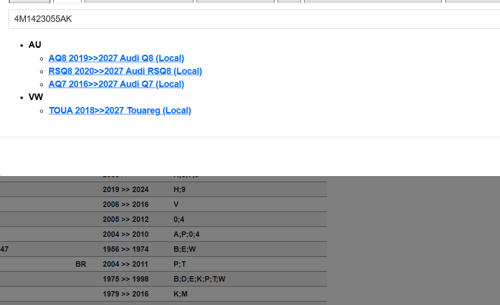
Task: Click the B;D;E;K;P;T;W code cell
Action: pos(199,279)
